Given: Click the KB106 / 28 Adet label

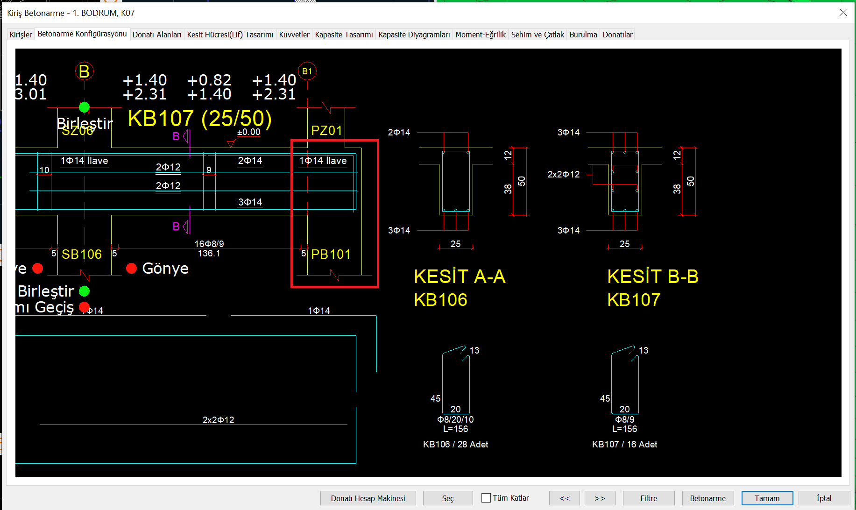Looking at the screenshot, I should pos(456,444).
